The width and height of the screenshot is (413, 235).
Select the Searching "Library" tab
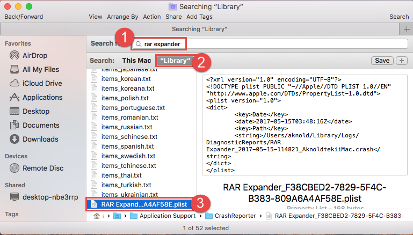pos(200,29)
